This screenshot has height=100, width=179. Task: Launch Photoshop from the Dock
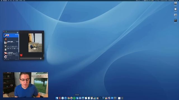(x=100, y=98)
